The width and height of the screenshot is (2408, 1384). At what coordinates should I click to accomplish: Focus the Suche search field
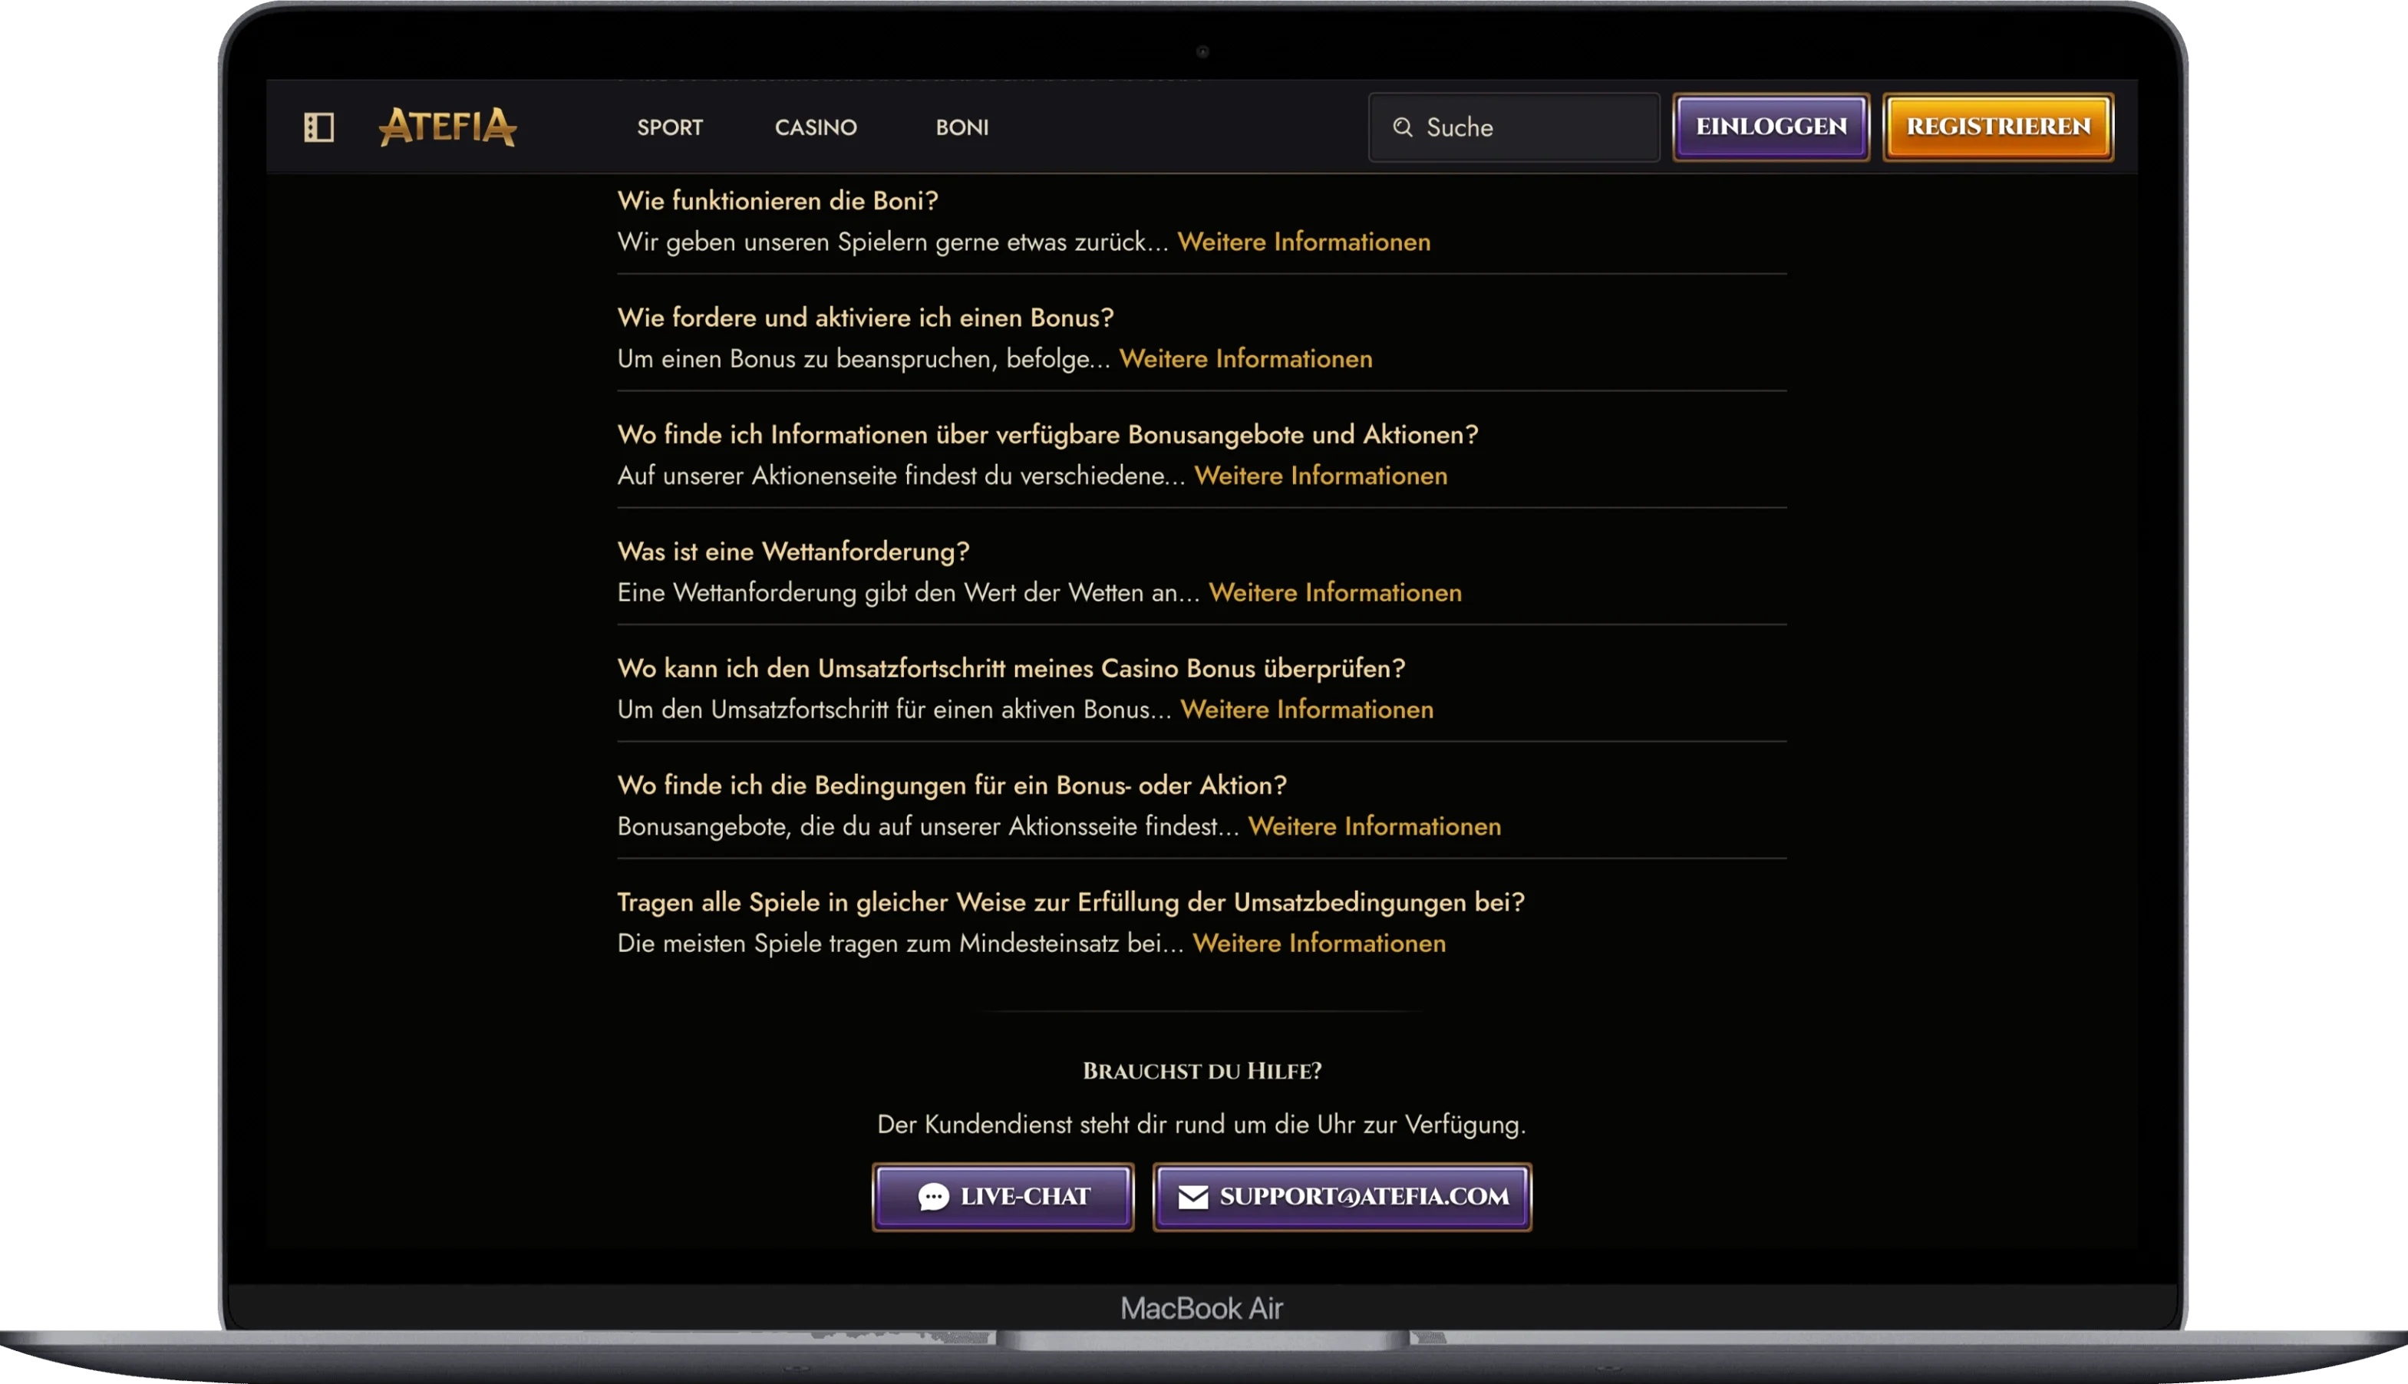coord(1513,127)
